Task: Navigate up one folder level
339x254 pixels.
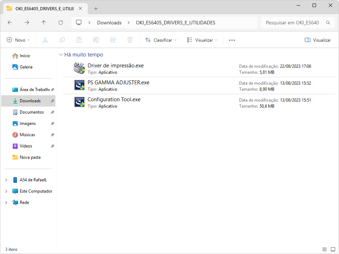Action: [x=44, y=23]
